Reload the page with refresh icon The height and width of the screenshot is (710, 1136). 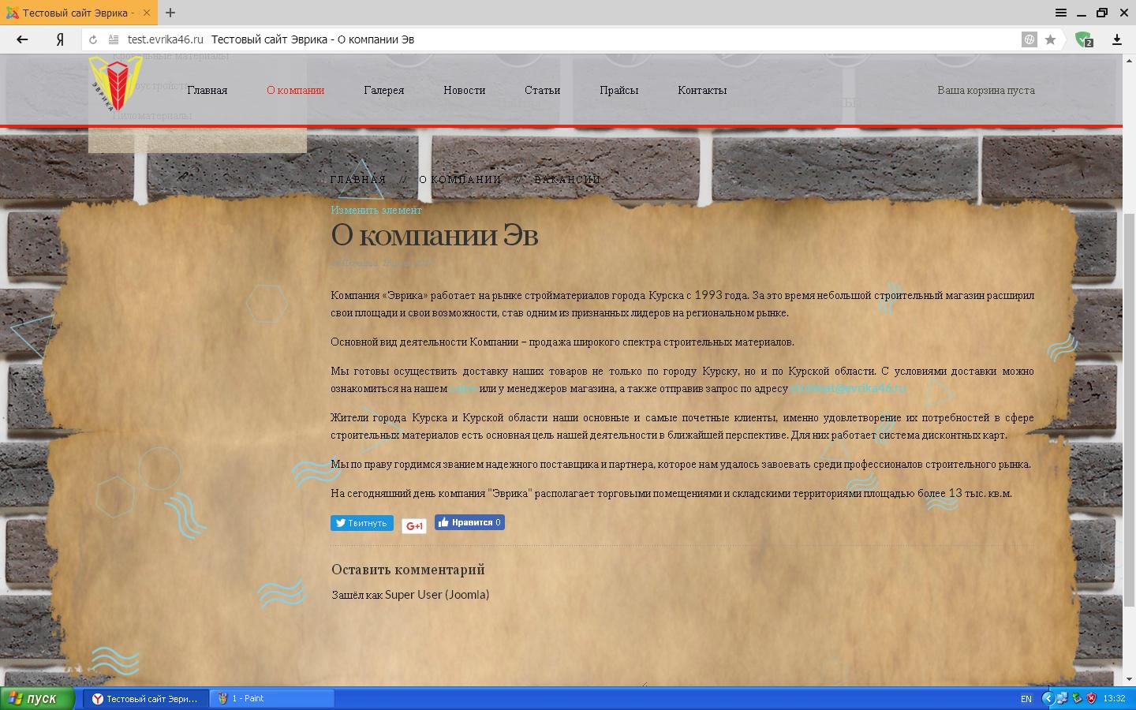tap(93, 39)
